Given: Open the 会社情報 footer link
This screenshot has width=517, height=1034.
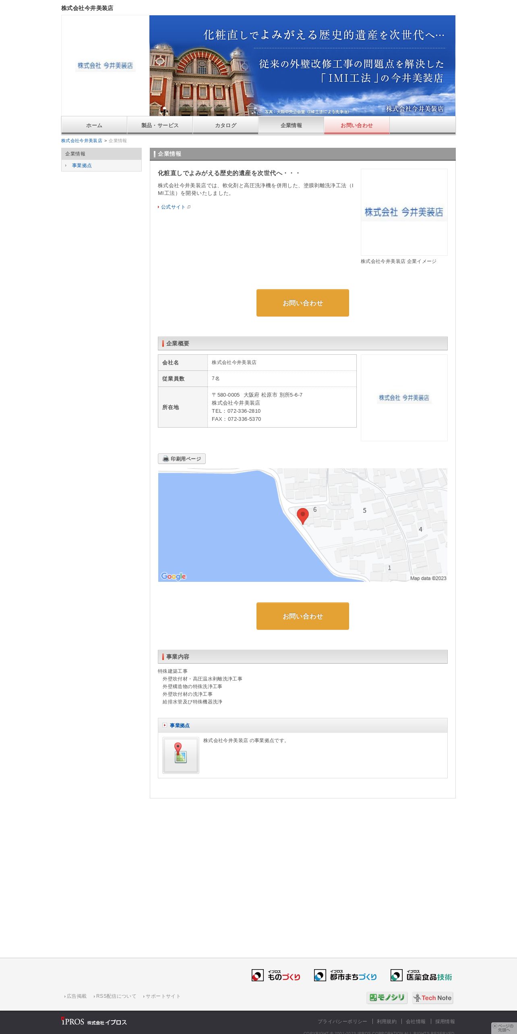Looking at the screenshot, I should 416,1022.
